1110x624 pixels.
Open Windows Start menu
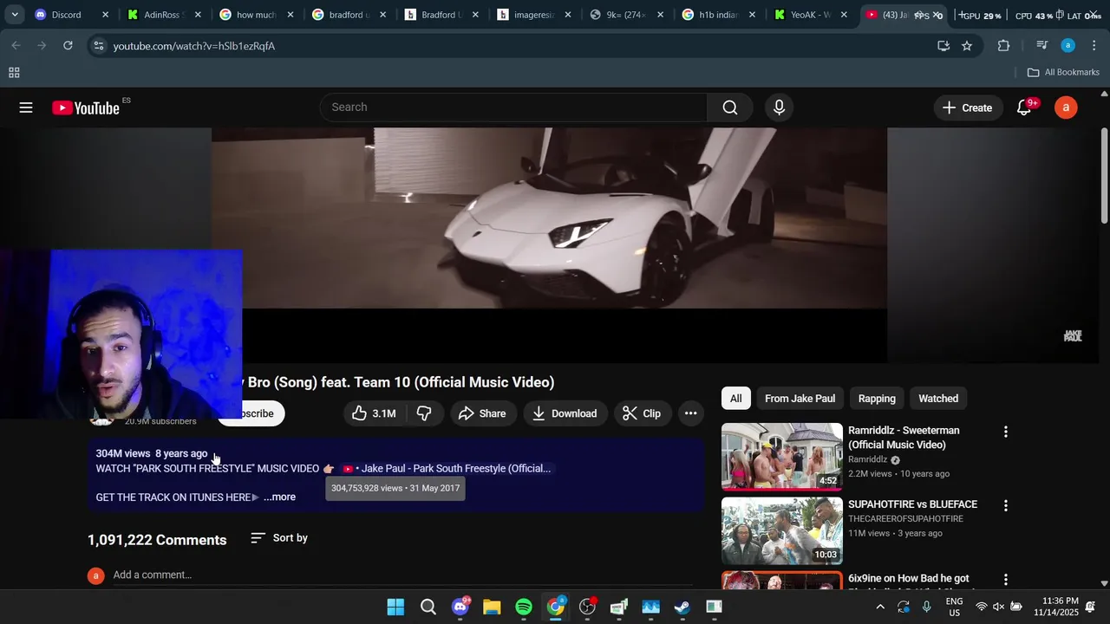point(395,607)
